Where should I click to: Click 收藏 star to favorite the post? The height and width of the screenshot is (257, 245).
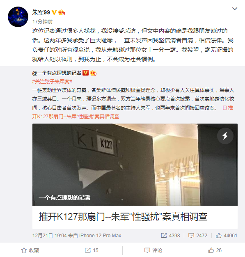coord(30,250)
